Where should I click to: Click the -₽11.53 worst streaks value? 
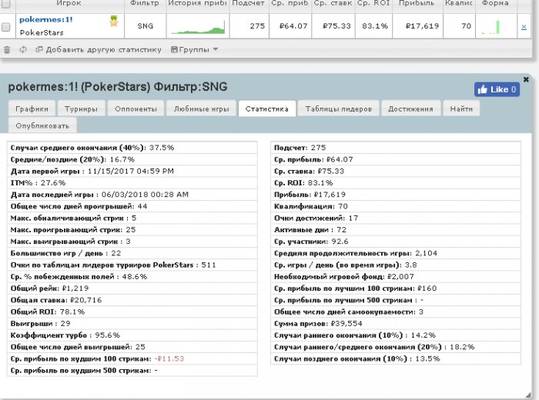tap(169, 358)
